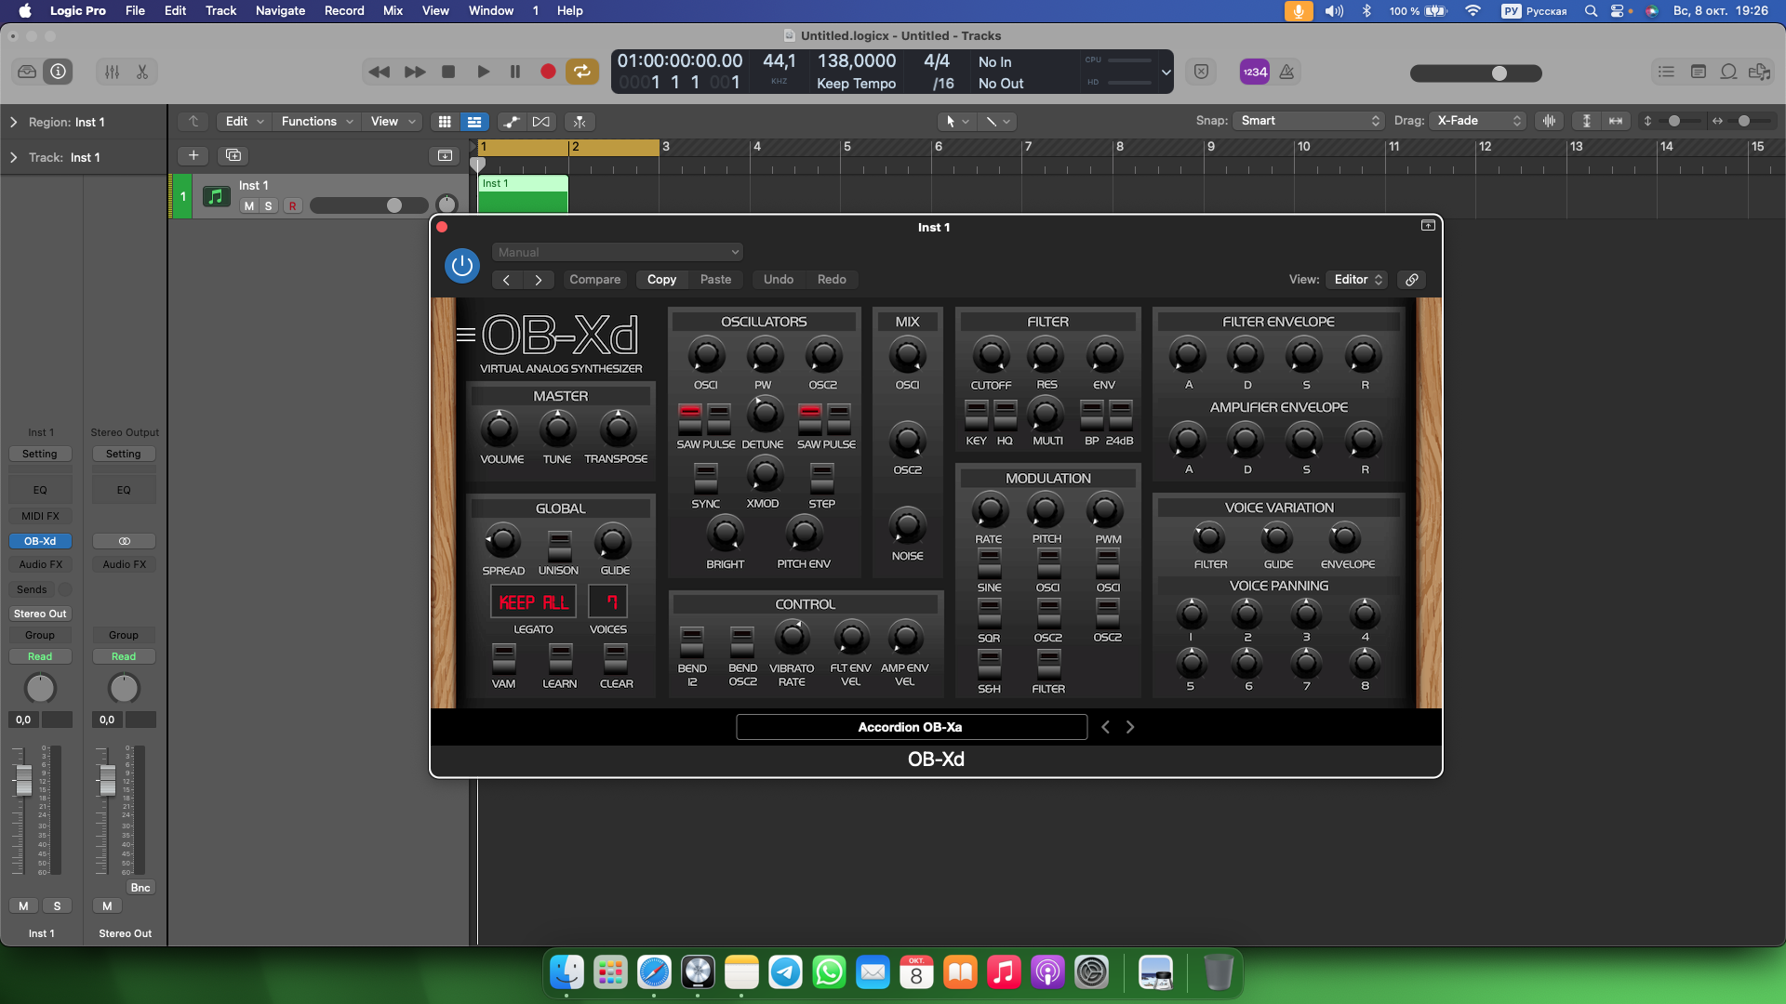
Task: Expand the Region Inst 1 inspector
Action: pos(14,122)
